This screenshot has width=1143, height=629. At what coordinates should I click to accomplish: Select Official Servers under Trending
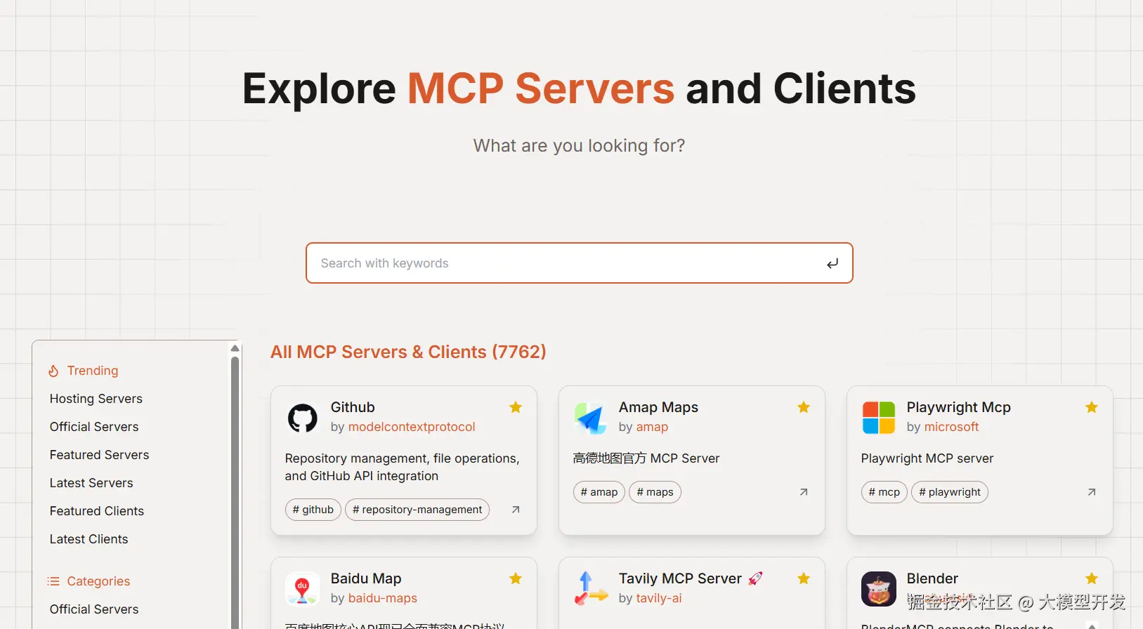click(x=94, y=427)
